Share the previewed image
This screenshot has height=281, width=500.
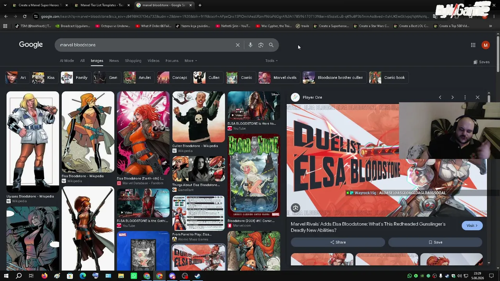pyautogui.click(x=338, y=242)
